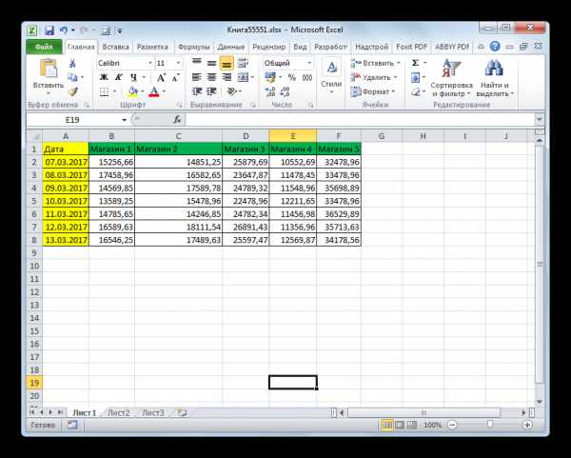
Task: Toggle underline Ч formatting
Action: (133, 77)
